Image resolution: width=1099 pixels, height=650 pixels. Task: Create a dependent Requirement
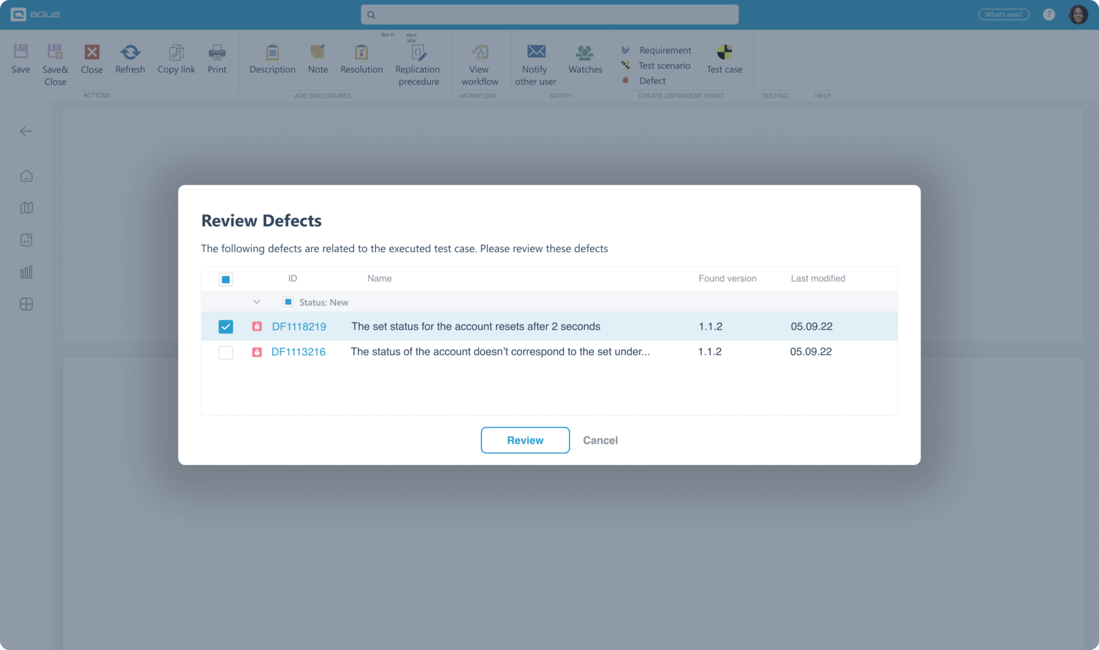tap(664, 50)
